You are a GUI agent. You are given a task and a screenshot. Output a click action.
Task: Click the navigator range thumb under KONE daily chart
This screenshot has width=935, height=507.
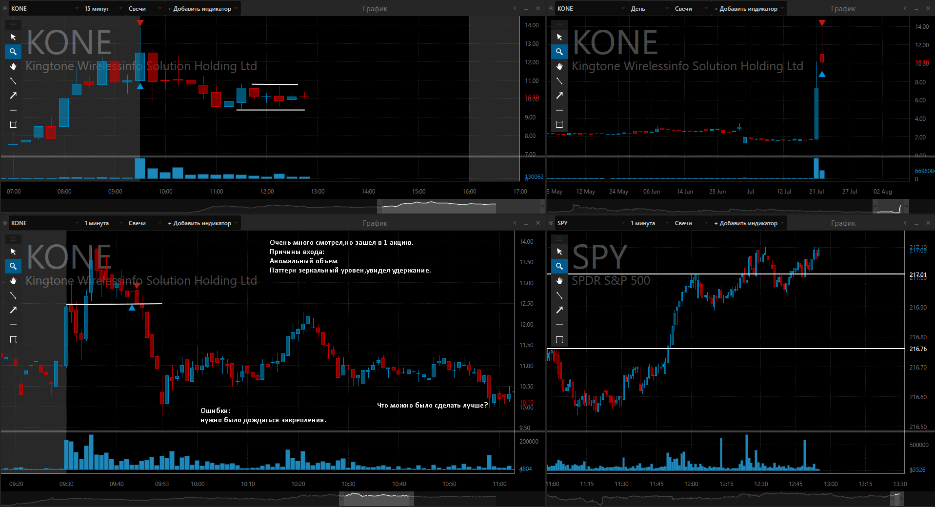coord(891,206)
